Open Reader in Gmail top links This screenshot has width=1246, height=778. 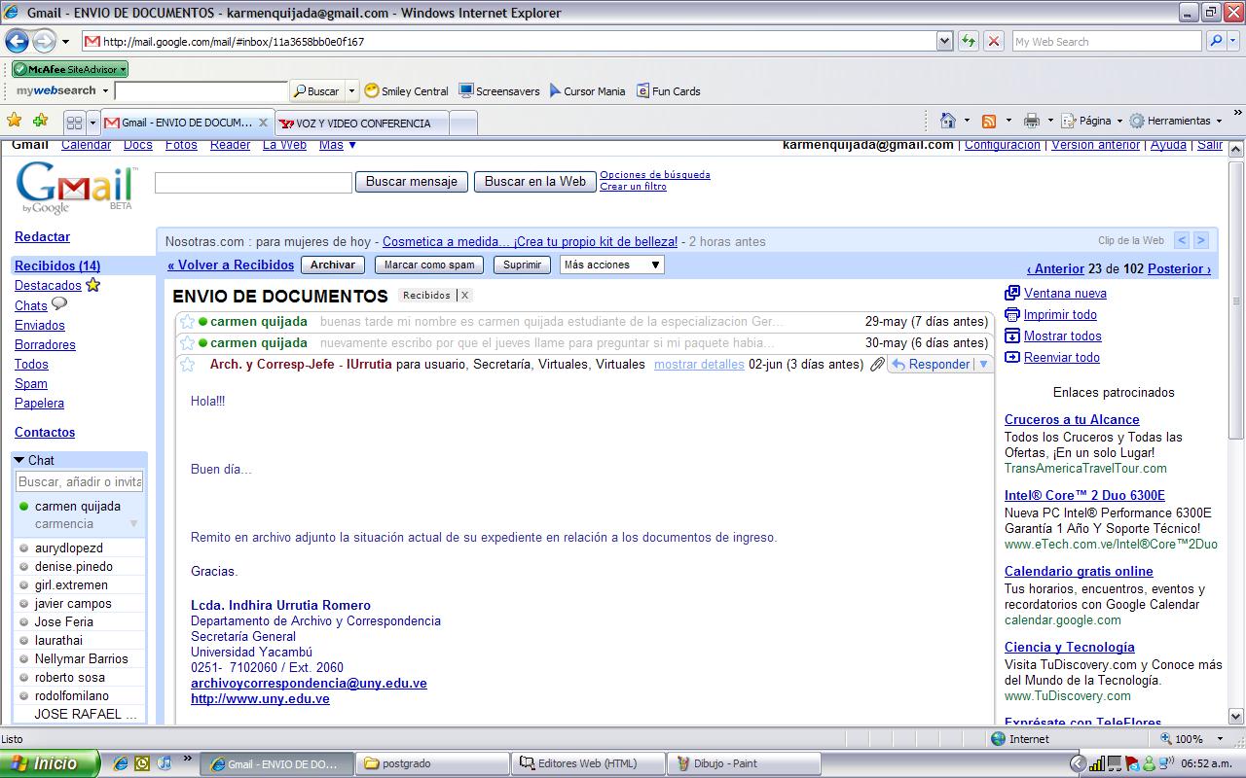pos(230,145)
